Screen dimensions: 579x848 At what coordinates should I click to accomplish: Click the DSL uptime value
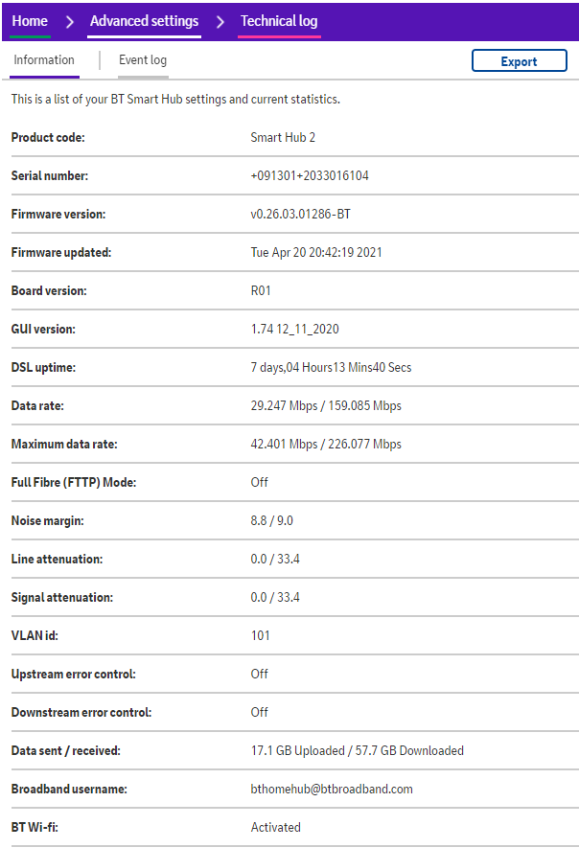331,368
